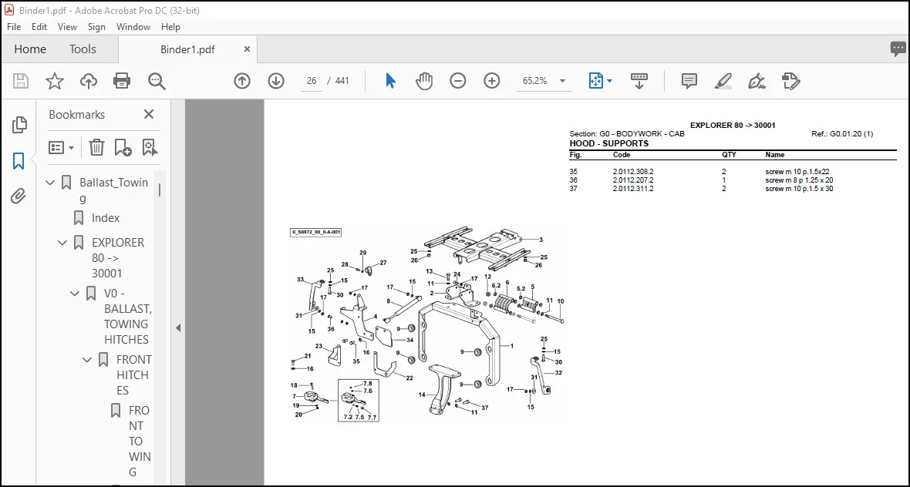Print the document
Image resolution: width=910 pixels, height=487 pixels.
point(122,81)
